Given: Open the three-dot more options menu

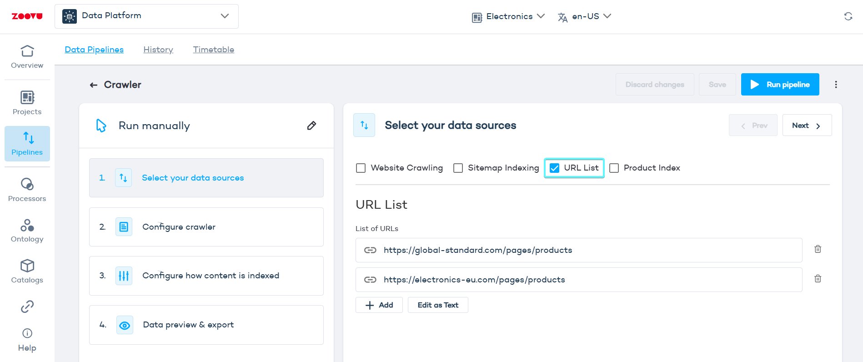Looking at the screenshot, I should (x=836, y=85).
